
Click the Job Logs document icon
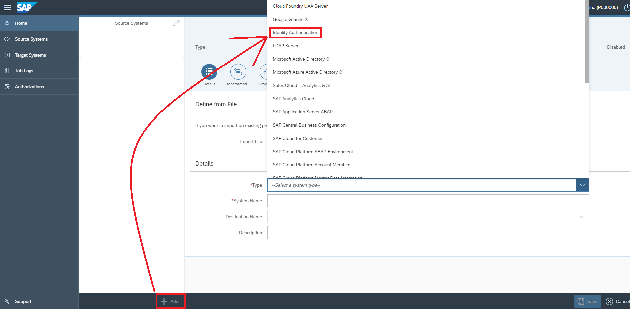(x=7, y=71)
